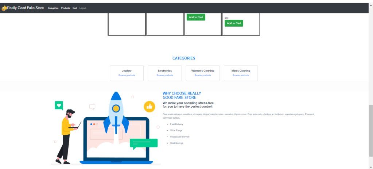Open the Cart from the navbar
This screenshot has height=169, width=373.
[x=75, y=8]
